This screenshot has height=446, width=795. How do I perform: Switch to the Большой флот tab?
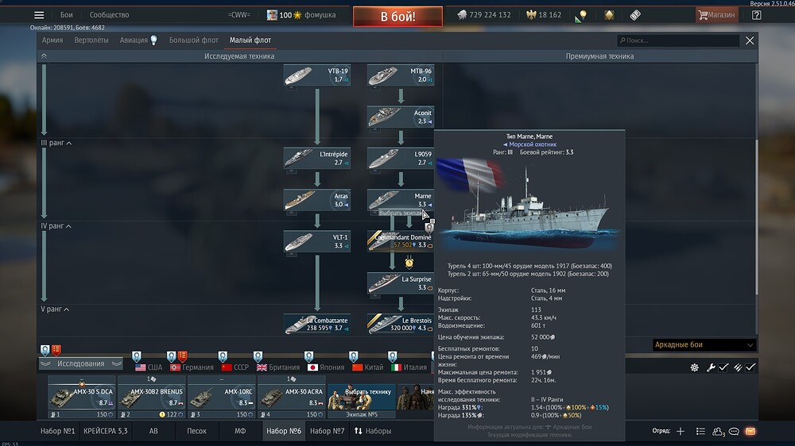pos(192,40)
